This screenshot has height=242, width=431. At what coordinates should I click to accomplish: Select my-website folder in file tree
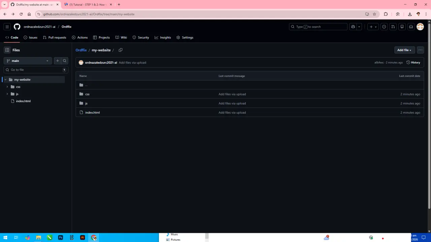click(x=22, y=80)
